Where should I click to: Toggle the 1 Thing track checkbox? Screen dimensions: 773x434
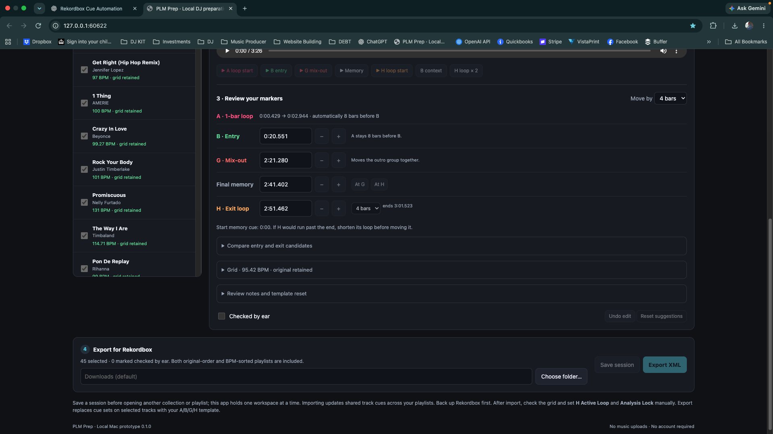(x=84, y=103)
